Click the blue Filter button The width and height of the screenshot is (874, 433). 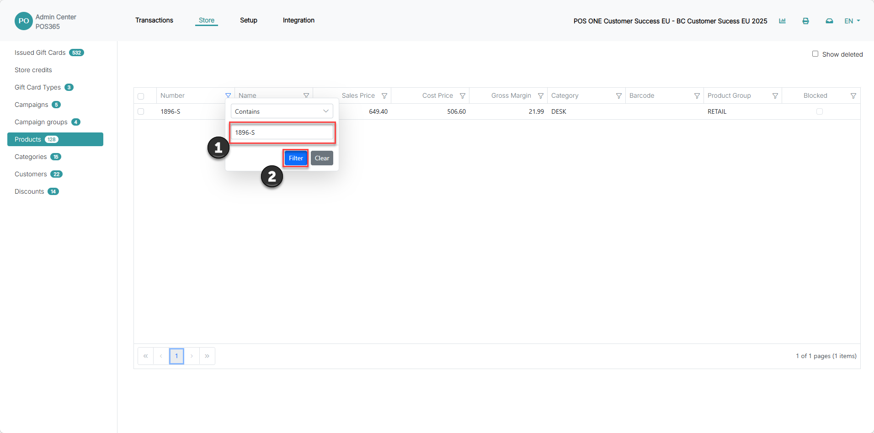(x=296, y=158)
